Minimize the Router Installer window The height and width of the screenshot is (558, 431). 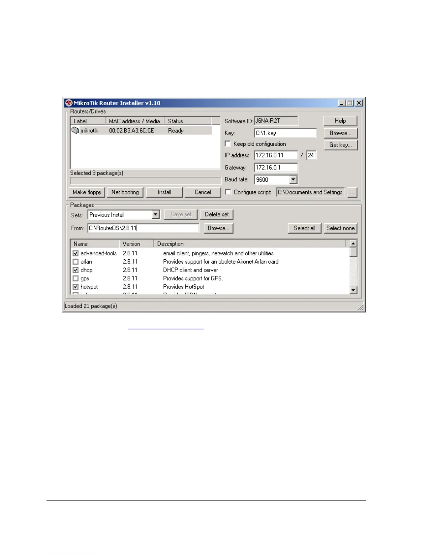[342, 103]
